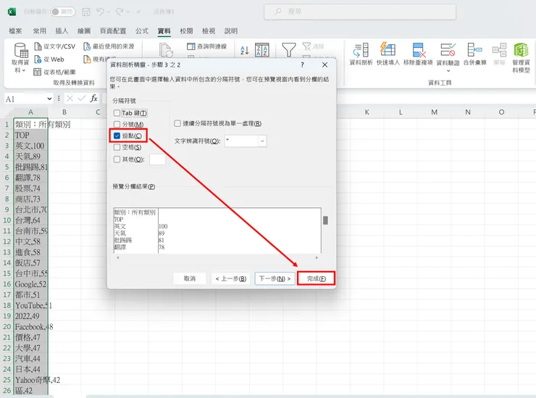Click cell containing 英文,100
Viewport: 536px width, 398px height.
[30, 146]
